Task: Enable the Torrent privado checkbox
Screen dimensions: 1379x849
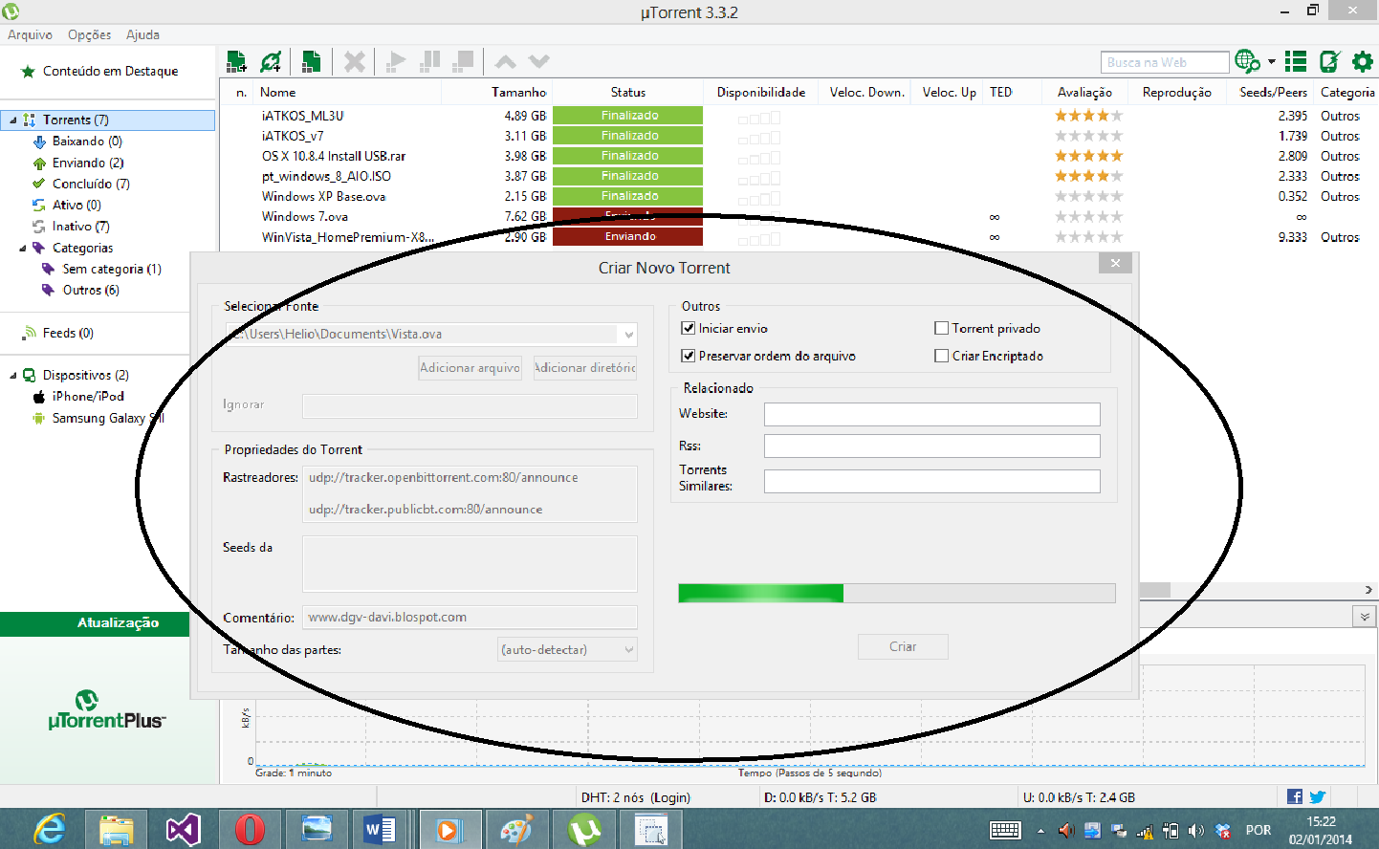Action: (941, 328)
